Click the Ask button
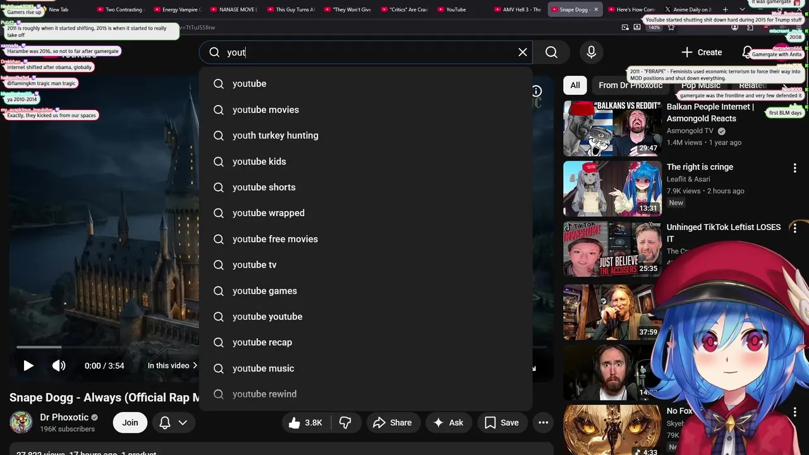Viewport: 809px width, 455px height. 448,423
